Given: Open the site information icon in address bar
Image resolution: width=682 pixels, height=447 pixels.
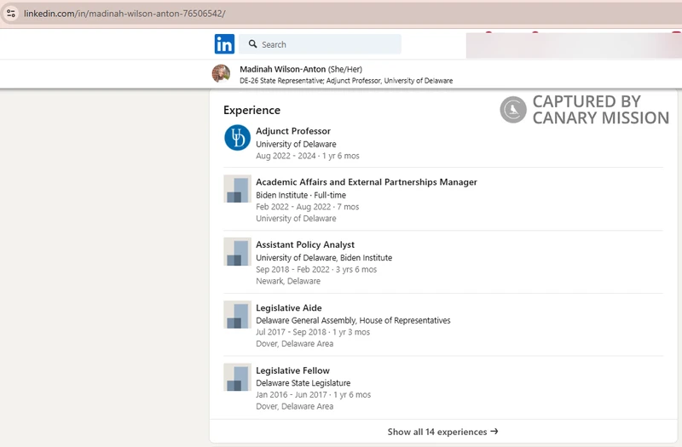Looking at the screenshot, I should tap(11, 14).
